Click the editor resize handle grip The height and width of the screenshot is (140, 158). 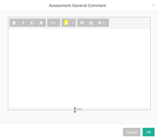coord(79,109)
